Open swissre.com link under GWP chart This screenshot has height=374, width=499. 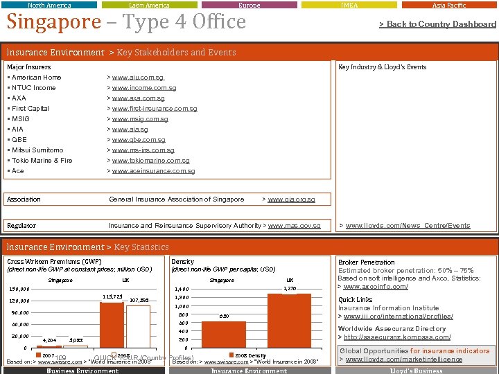point(60,362)
